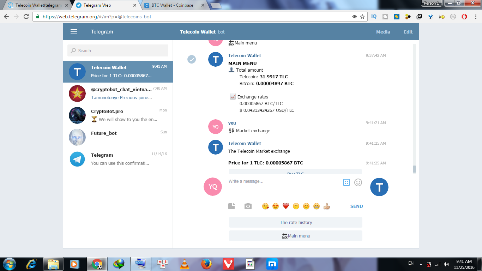Open the Telecoin Wallet chat
The height and width of the screenshot is (271, 482).
118,72
